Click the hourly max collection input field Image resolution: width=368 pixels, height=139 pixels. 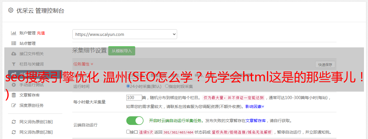(134, 98)
